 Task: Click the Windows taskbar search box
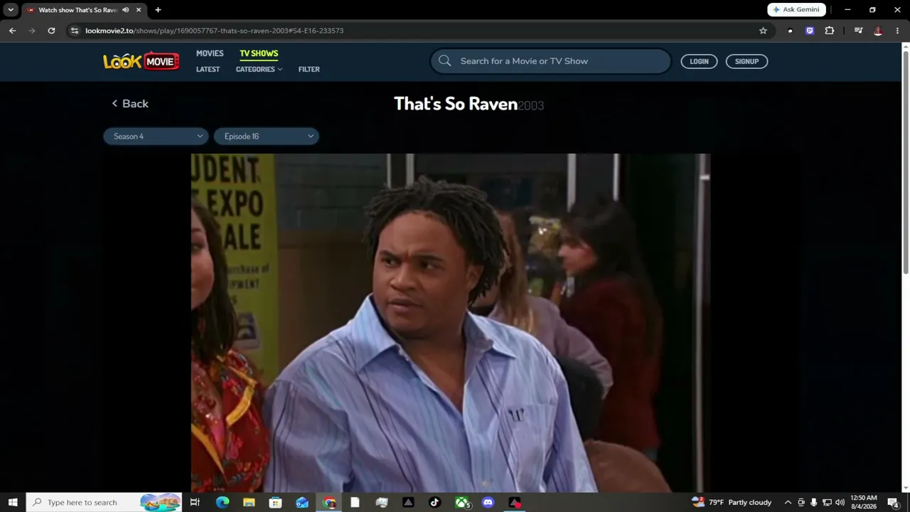tap(105, 502)
